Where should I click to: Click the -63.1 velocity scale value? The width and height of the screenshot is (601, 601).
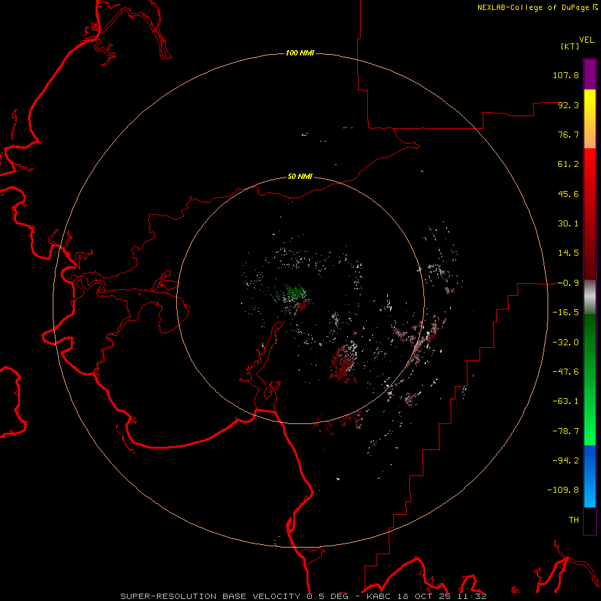566,401
